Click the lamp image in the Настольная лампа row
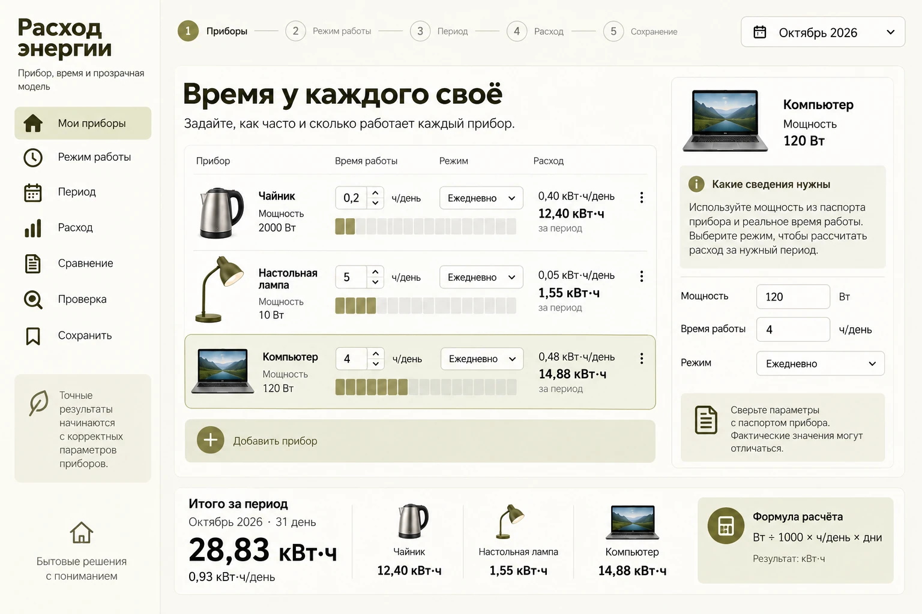The height and width of the screenshot is (614, 922). click(219, 290)
